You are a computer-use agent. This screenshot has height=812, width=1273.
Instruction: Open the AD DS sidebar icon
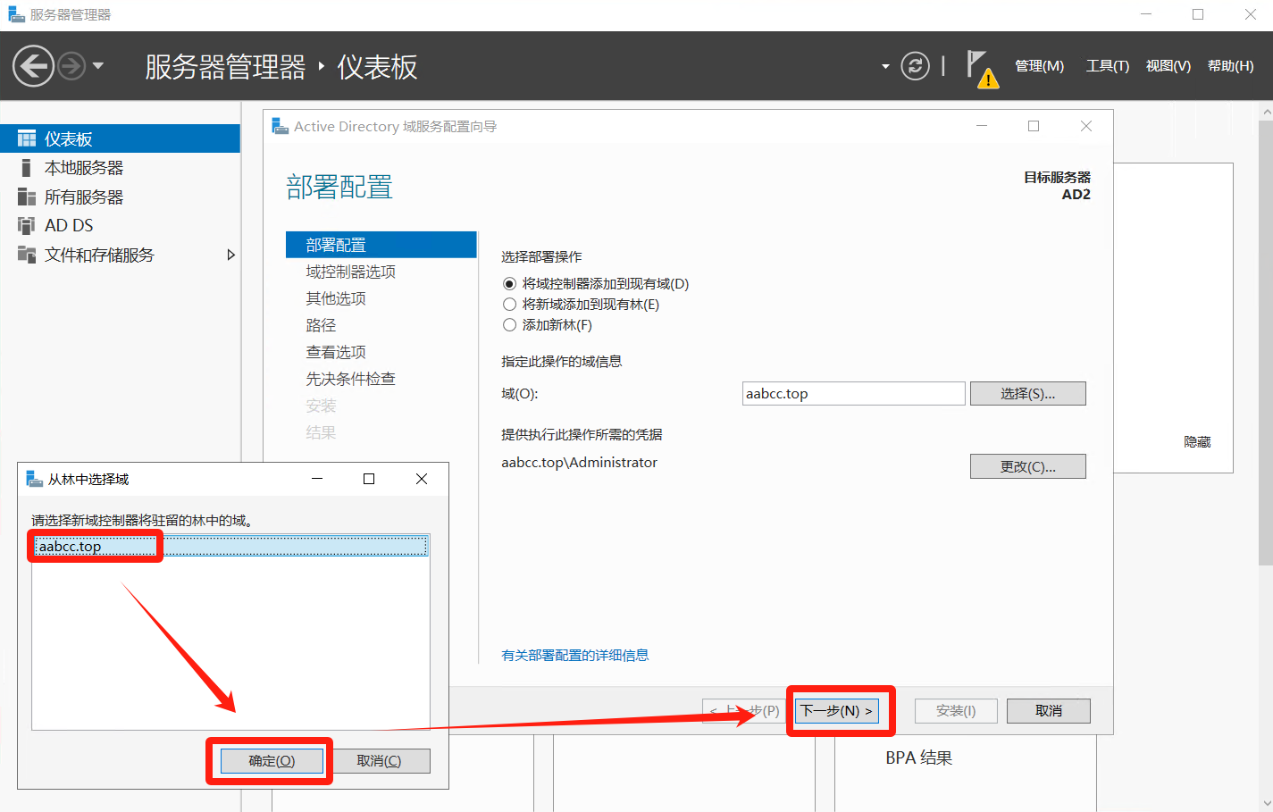27,225
